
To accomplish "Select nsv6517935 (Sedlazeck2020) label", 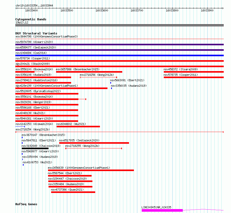I will [x=79, y=140].
